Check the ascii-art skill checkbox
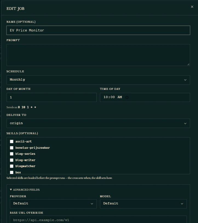Image resolution: width=198 pixels, height=223 pixels. coord(12,141)
